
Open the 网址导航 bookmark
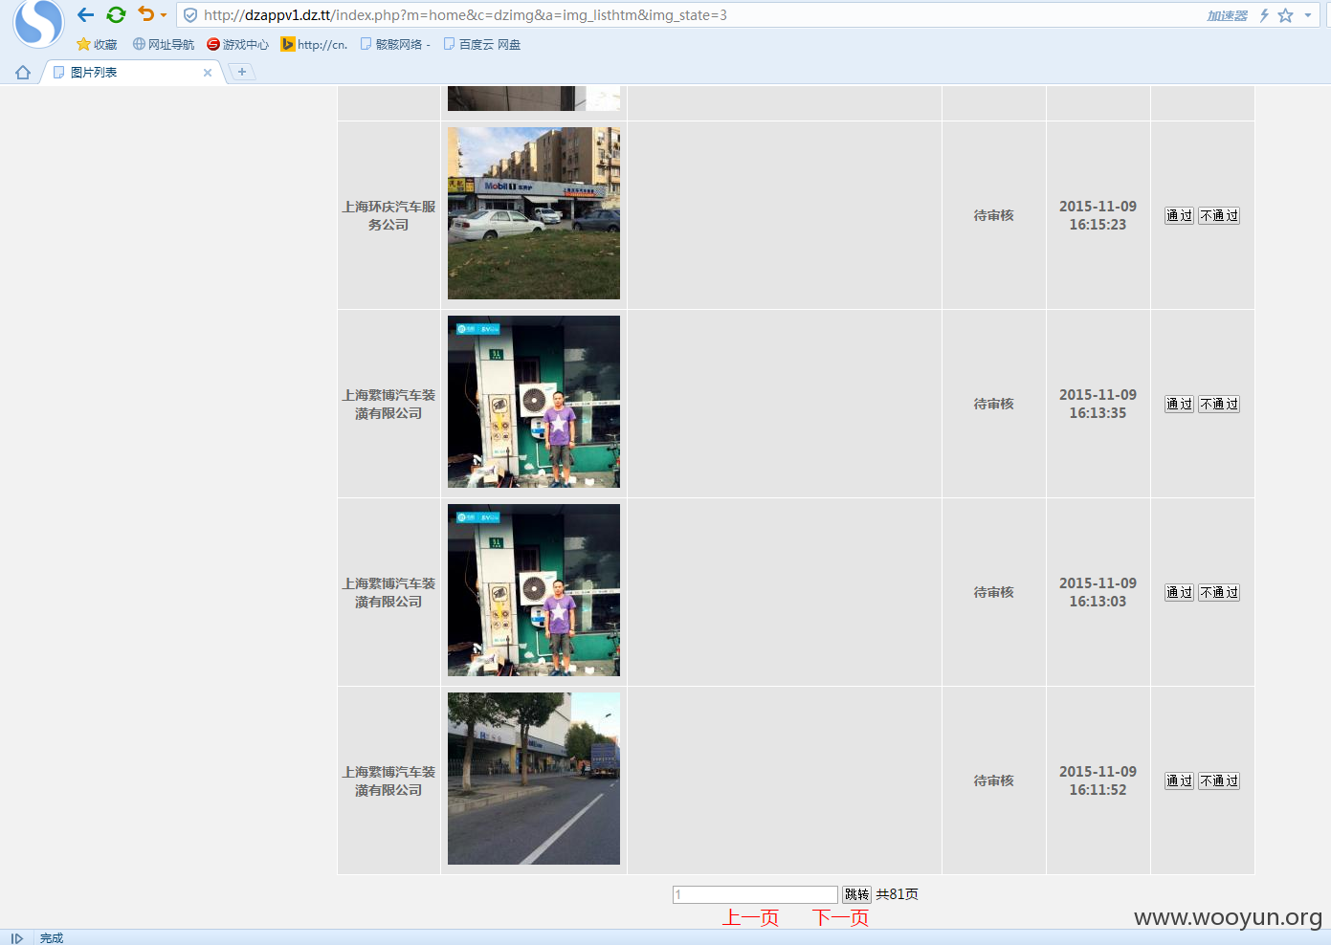coord(163,44)
